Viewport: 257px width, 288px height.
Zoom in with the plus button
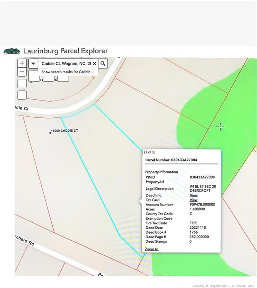click(x=22, y=63)
